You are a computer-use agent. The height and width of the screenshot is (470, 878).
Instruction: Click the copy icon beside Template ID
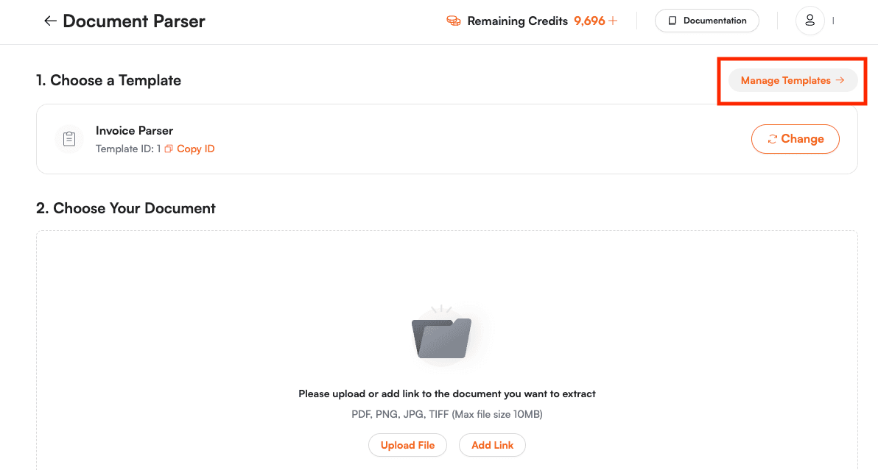(x=169, y=149)
